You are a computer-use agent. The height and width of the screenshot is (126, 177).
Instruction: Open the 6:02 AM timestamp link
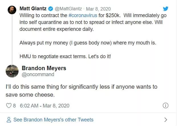click(44, 106)
